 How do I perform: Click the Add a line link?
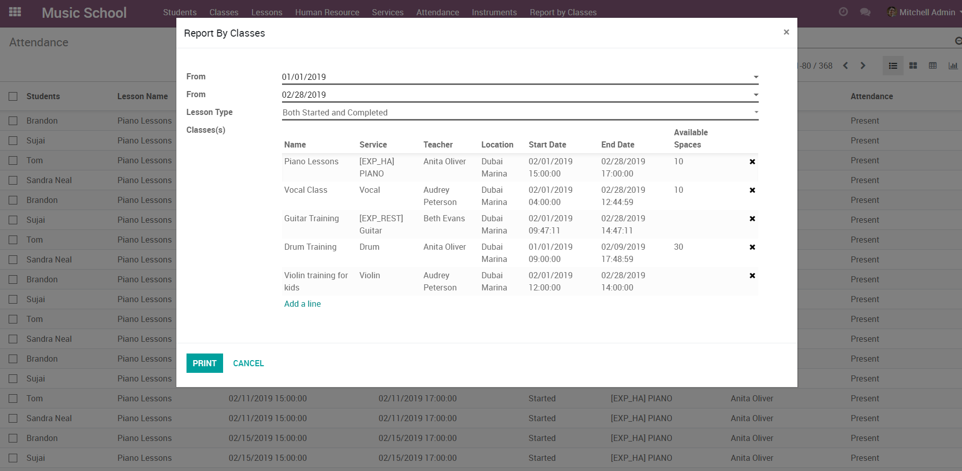tap(302, 304)
